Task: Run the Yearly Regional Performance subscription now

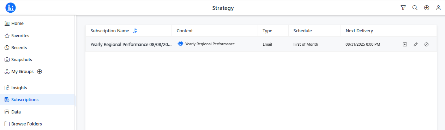Action: pos(405,45)
